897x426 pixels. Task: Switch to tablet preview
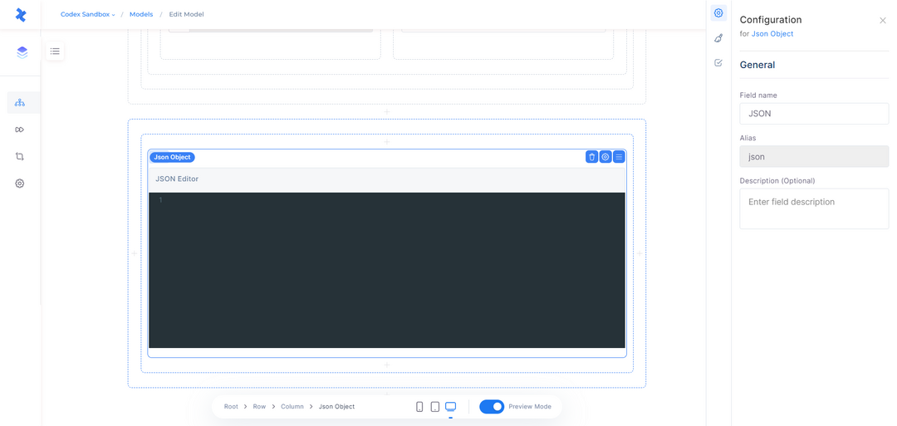tap(434, 407)
